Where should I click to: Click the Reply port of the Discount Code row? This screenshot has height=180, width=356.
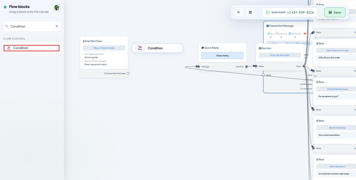(314, 71)
